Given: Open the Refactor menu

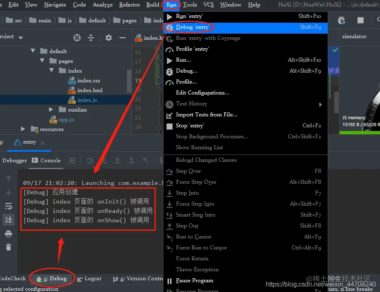Looking at the screenshot, I should pos(129,4).
